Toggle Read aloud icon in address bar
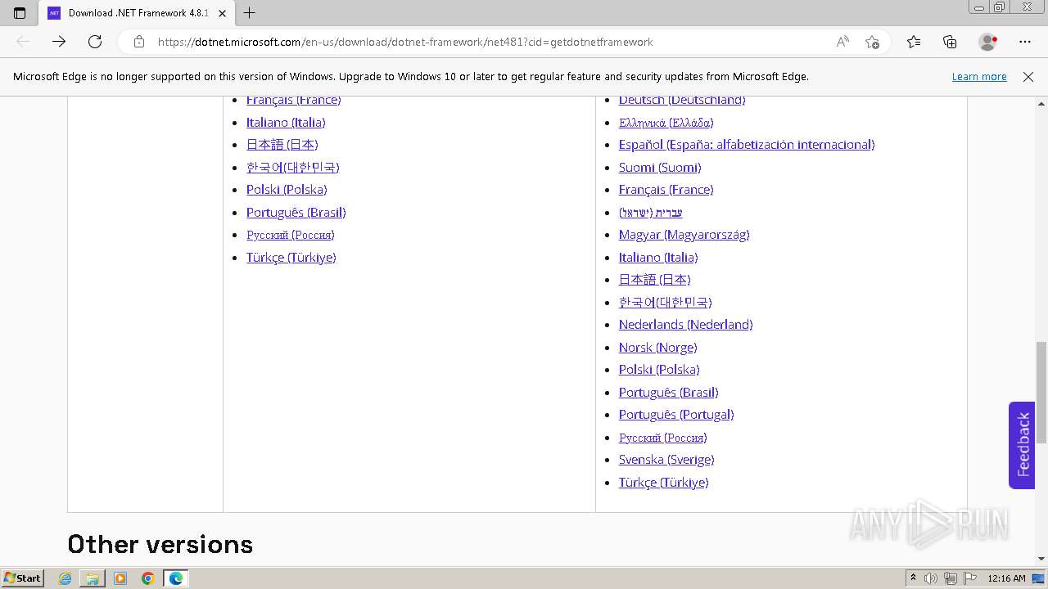Image resolution: width=1048 pixels, height=589 pixels. point(842,42)
